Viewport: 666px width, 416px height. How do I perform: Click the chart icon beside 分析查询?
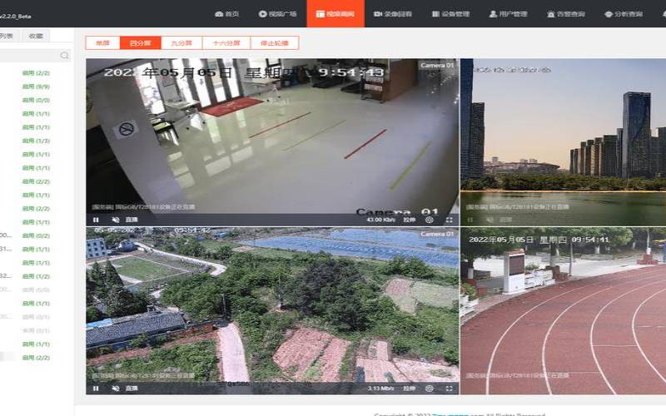pos(609,14)
